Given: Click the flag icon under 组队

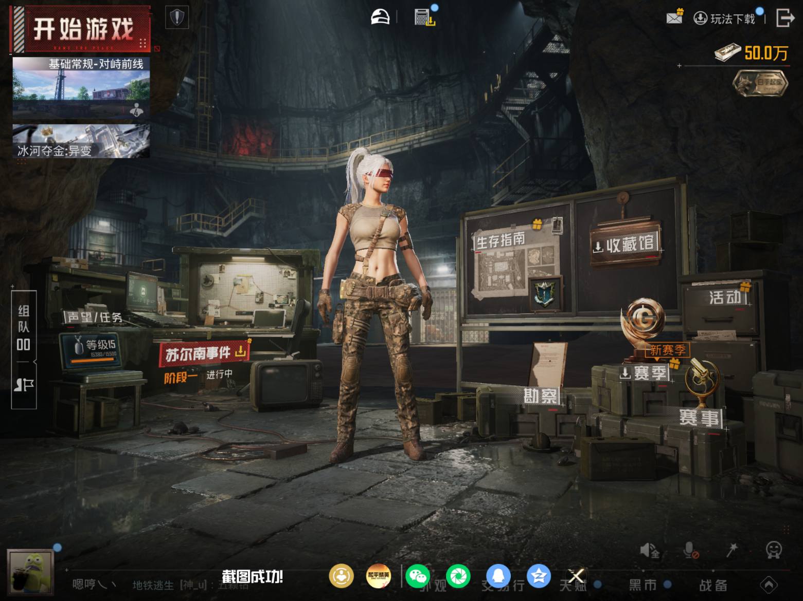Looking at the screenshot, I should pyautogui.click(x=24, y=385).
